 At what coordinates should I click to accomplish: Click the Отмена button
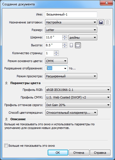click(79, 153)
